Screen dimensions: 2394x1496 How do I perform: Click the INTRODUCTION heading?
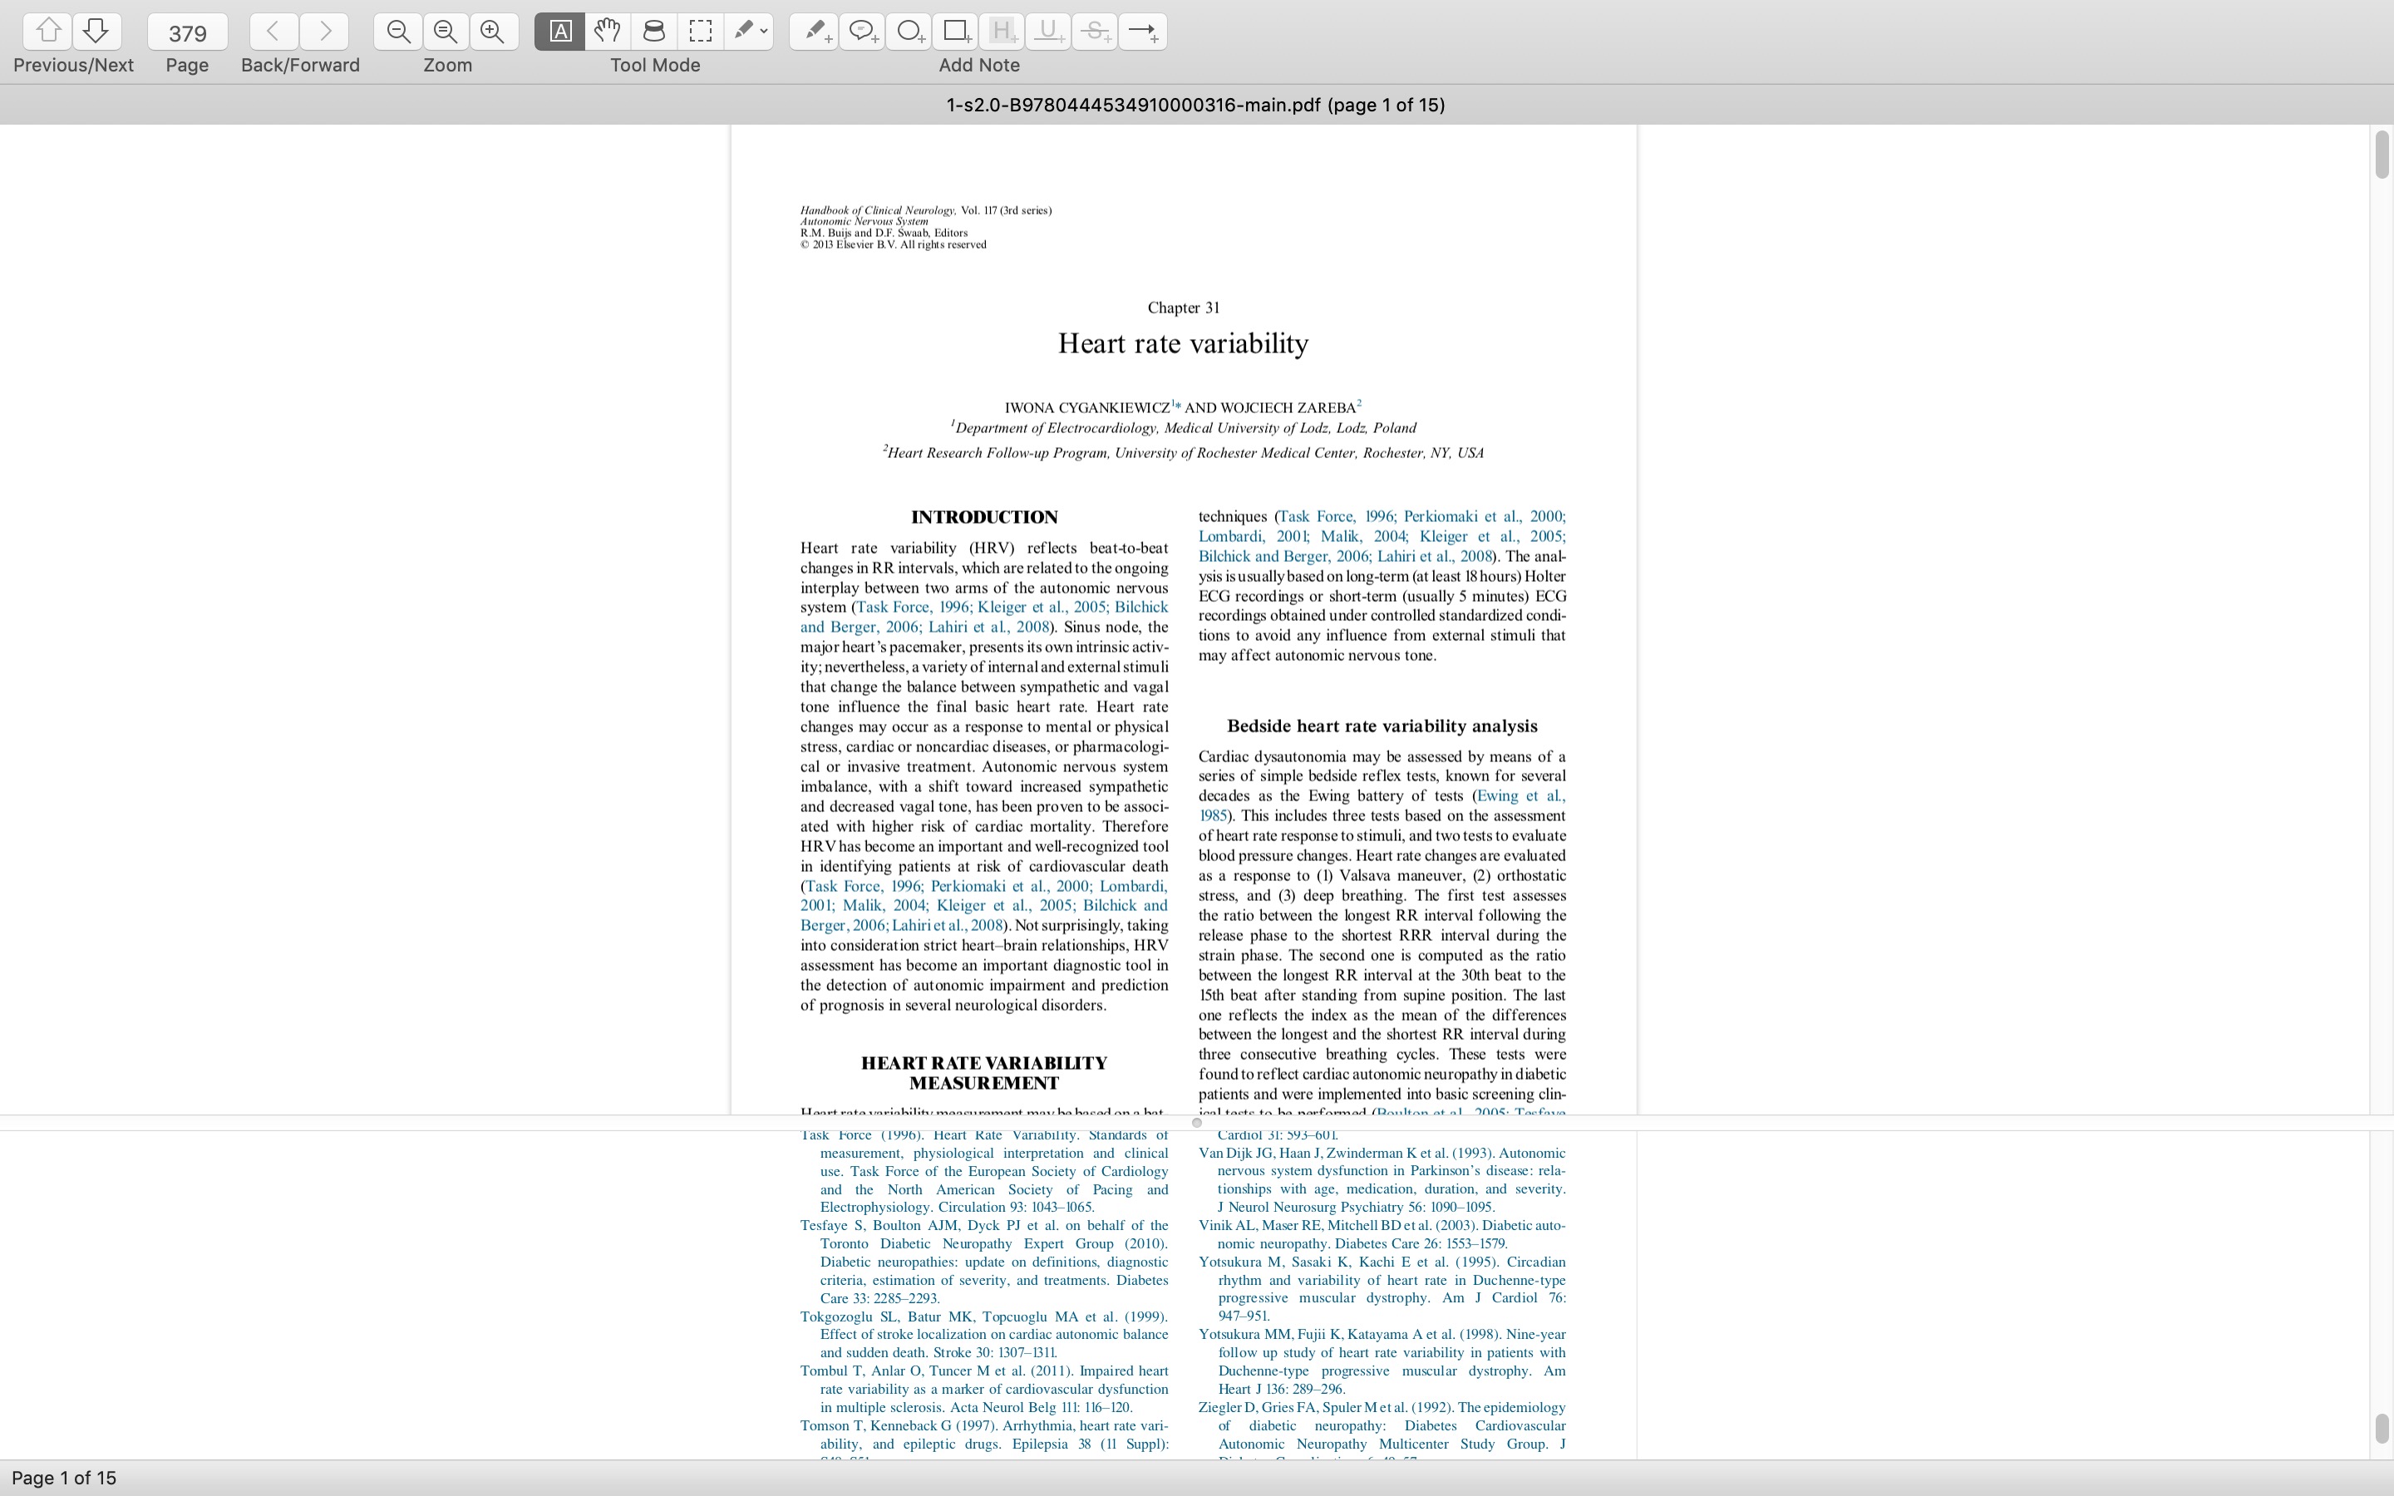click(984, 518)
